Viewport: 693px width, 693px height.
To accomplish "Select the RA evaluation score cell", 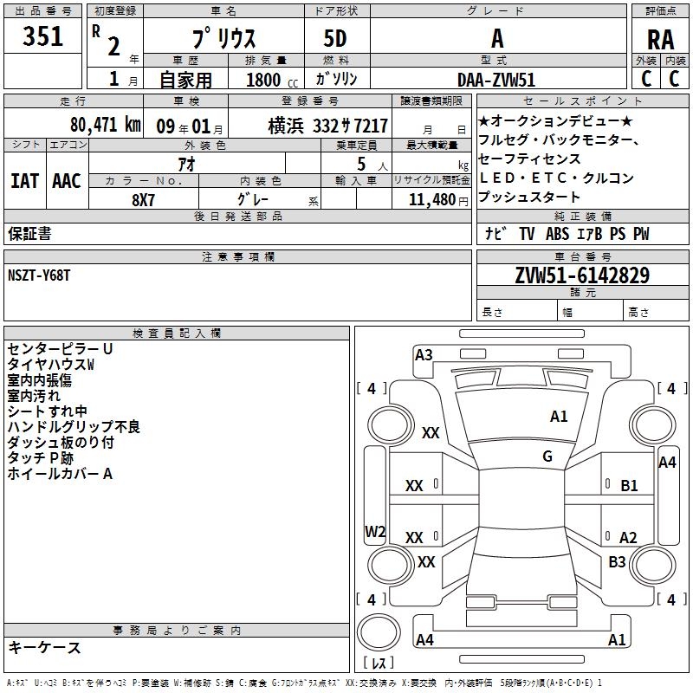I will [x=660, y=40].
